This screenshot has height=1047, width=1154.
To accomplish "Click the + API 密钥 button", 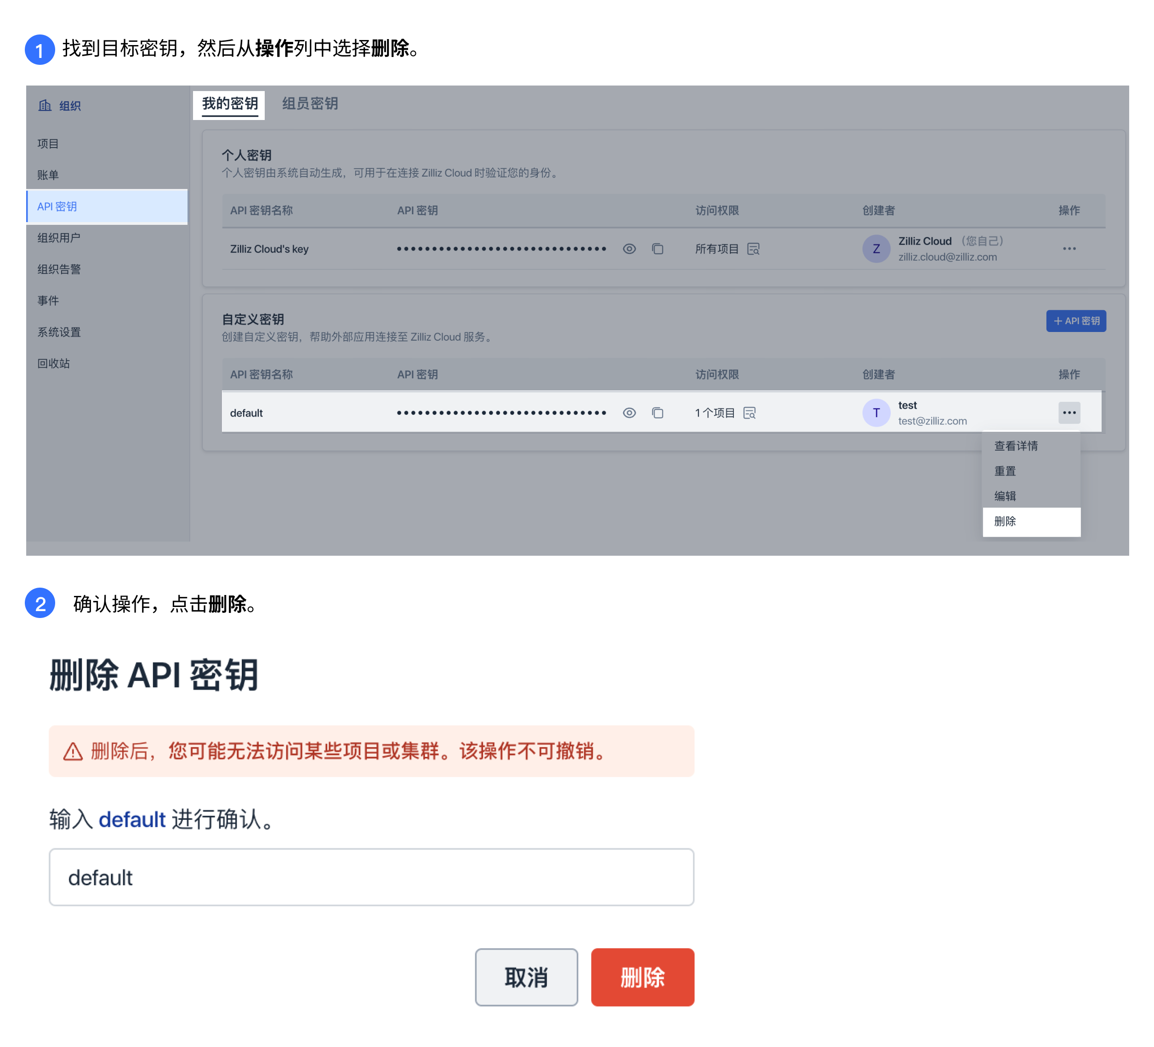I will pos(1076,321).
